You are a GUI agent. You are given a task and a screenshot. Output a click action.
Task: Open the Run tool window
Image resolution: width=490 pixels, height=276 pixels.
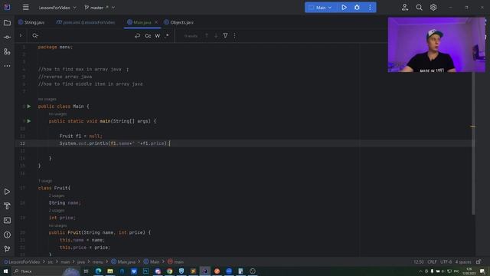(x=7, y=192)
